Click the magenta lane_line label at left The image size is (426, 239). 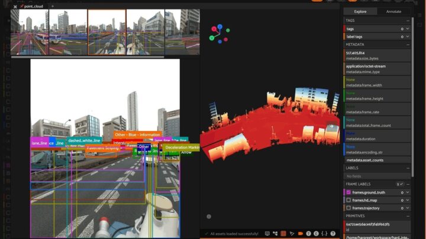(x=40, y=143)
